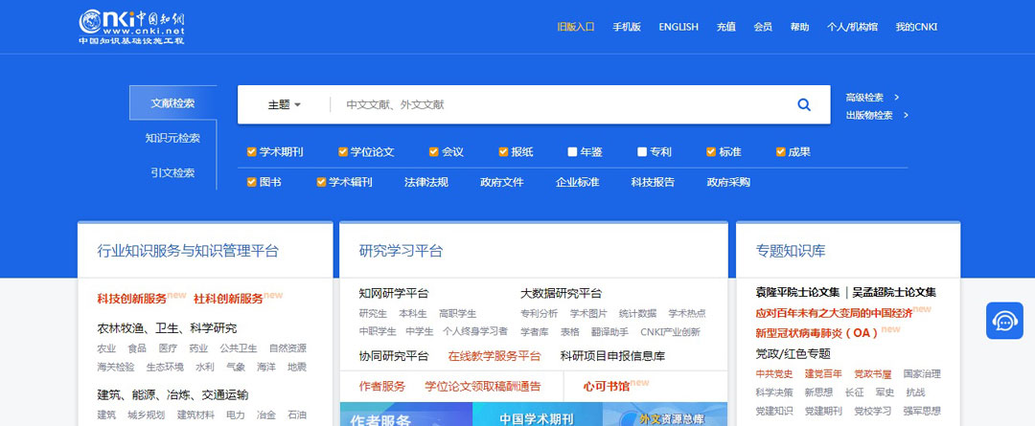Viewport: 1035px width, 426px height.
Task: Select the 政府文件 category
Action: 501,182
